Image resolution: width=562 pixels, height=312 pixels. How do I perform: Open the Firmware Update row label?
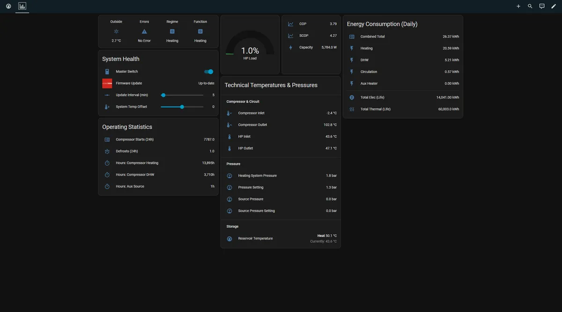(129, 83)
